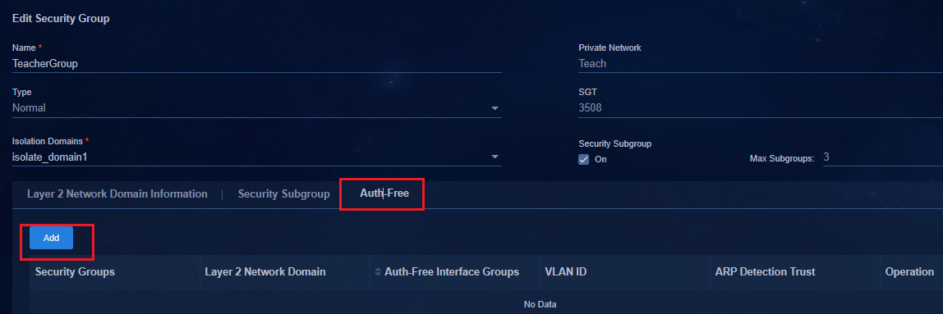Click the Operation column header
Viewport: 943px width, 314px height.
click(x=911, y=272)
